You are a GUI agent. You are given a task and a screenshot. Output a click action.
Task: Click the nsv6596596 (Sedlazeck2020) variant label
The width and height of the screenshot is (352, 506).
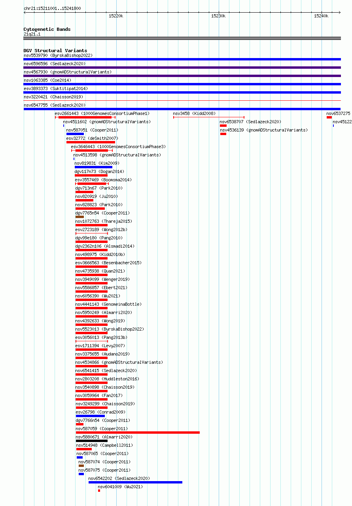(x=55, y=64)
